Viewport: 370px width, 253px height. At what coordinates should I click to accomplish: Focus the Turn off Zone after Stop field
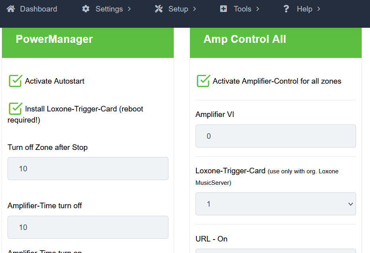pyautogui.click(x=88, y=169)
